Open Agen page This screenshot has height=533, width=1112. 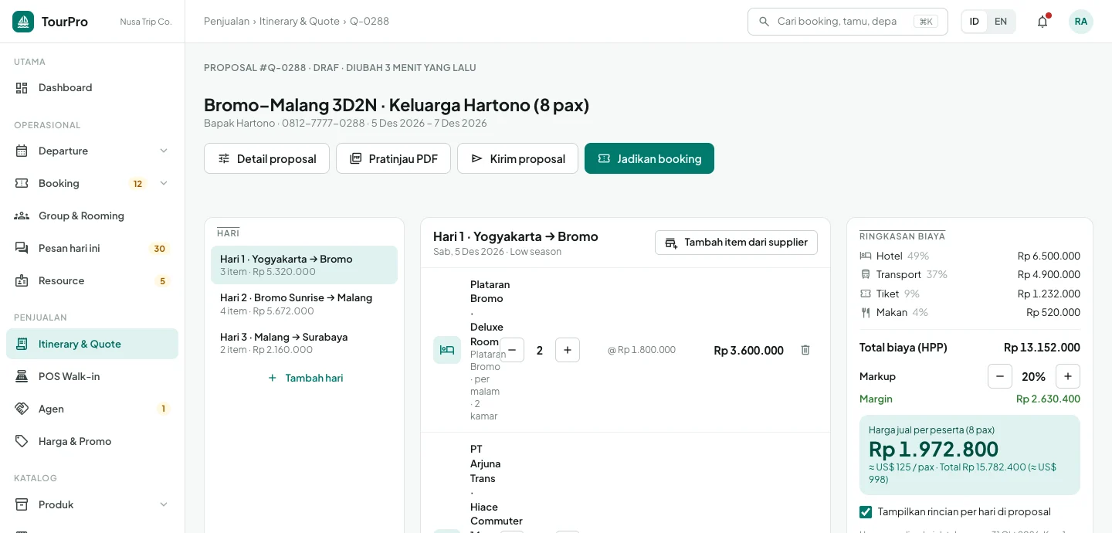tap(92, 409)
